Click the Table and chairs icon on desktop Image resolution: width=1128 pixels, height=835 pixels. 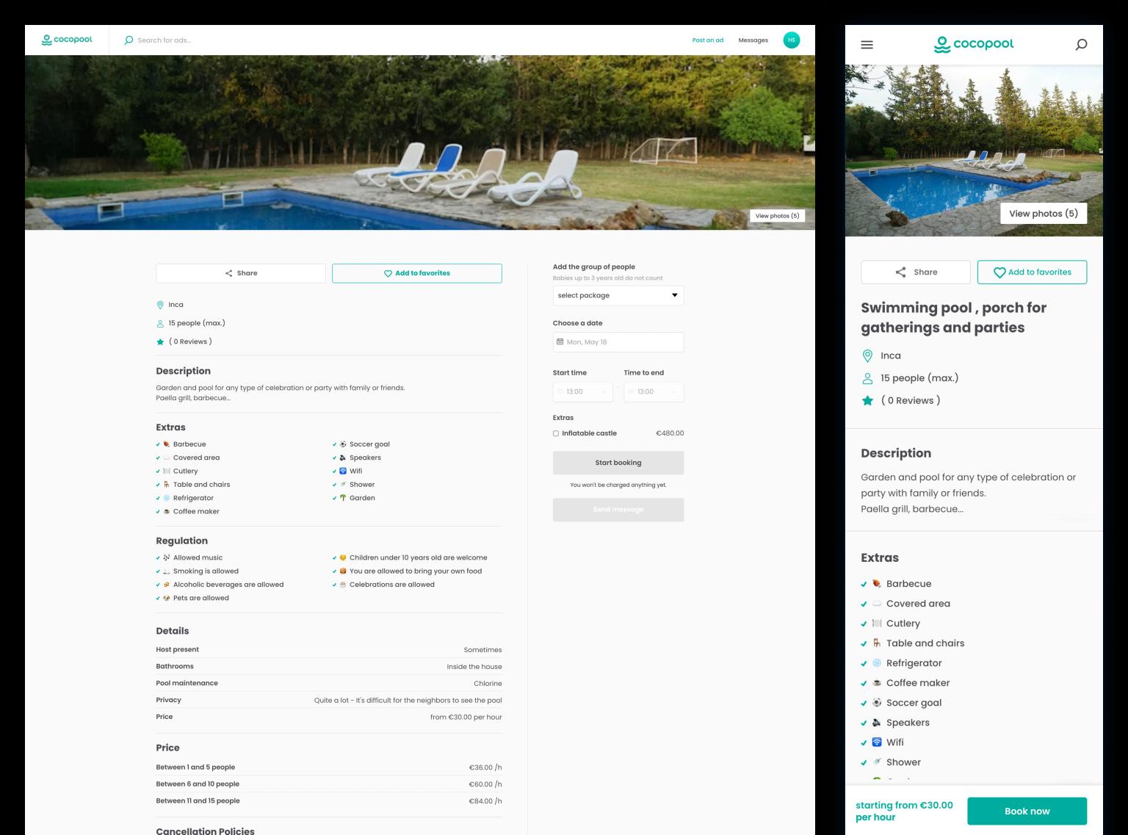167,485
